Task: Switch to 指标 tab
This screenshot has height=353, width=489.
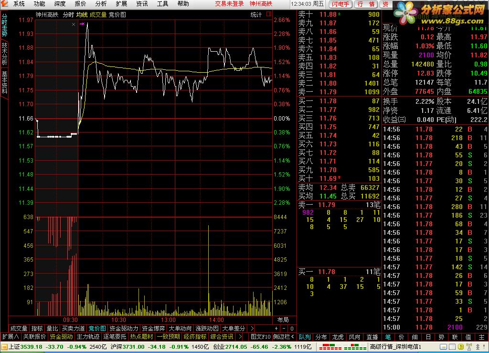Action: point(37,328)
